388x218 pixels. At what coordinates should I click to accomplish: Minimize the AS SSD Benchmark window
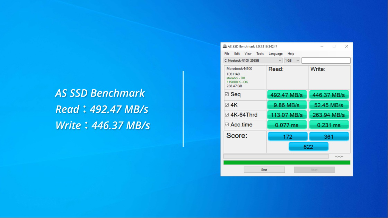322,46
